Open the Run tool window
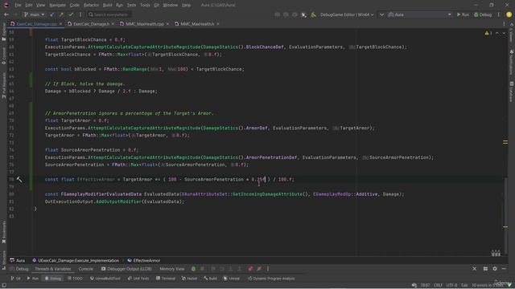The image size is (515, 289). 32,279
